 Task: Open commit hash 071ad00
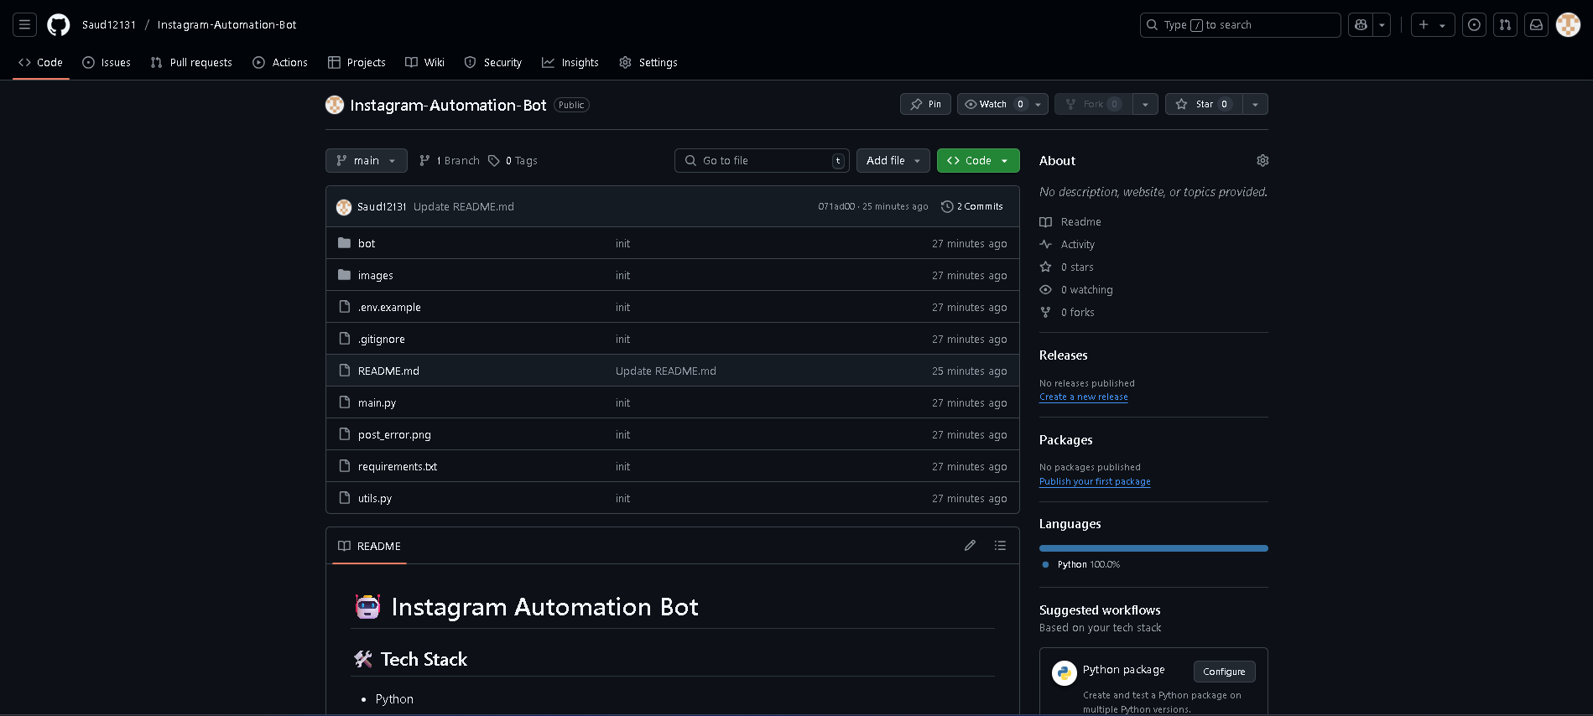[836, 206]
